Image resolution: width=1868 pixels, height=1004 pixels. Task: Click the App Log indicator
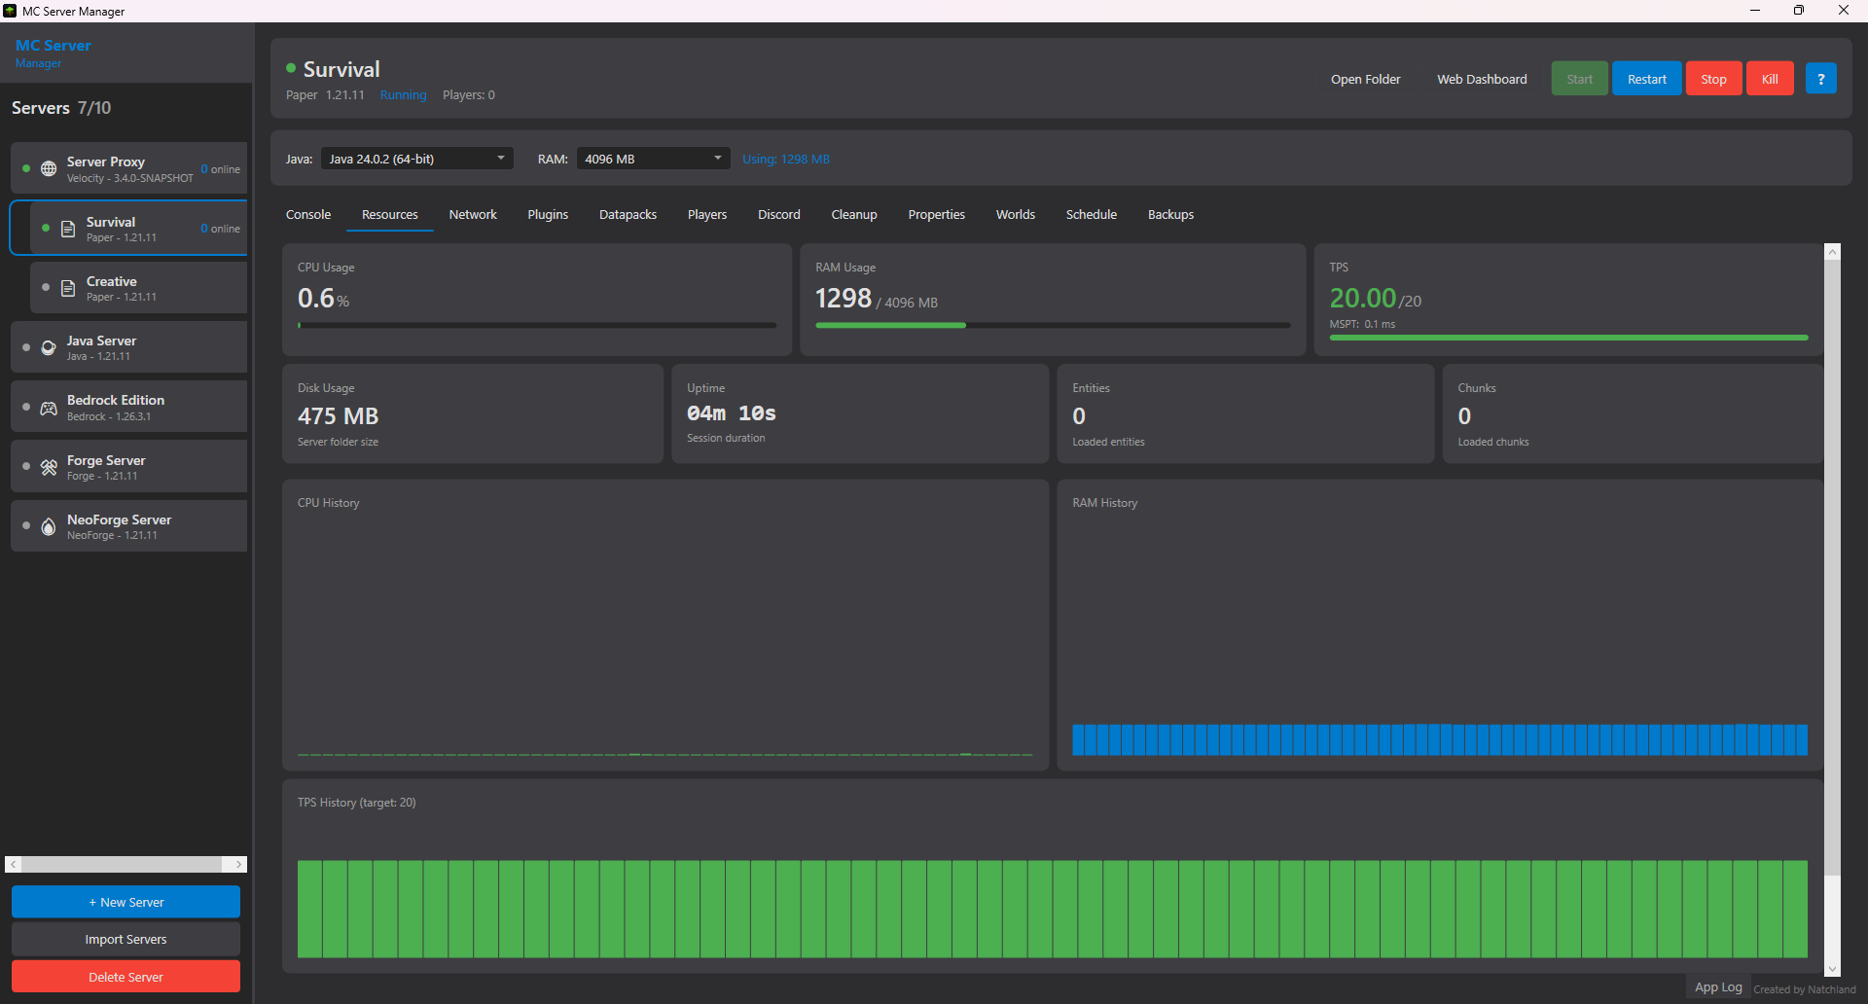pos(1718,986)
